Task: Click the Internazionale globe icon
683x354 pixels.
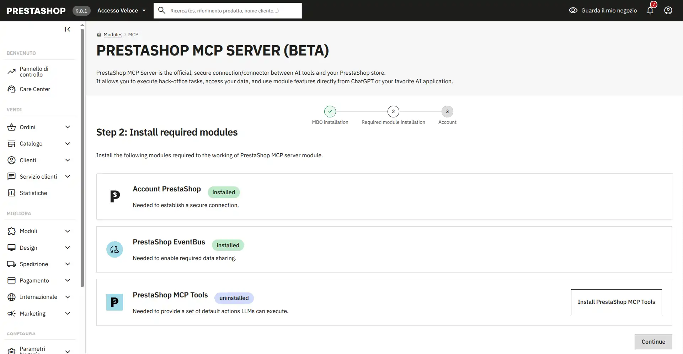Action: (12, 297)
